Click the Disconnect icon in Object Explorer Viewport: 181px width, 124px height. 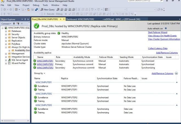pos(18,24)
